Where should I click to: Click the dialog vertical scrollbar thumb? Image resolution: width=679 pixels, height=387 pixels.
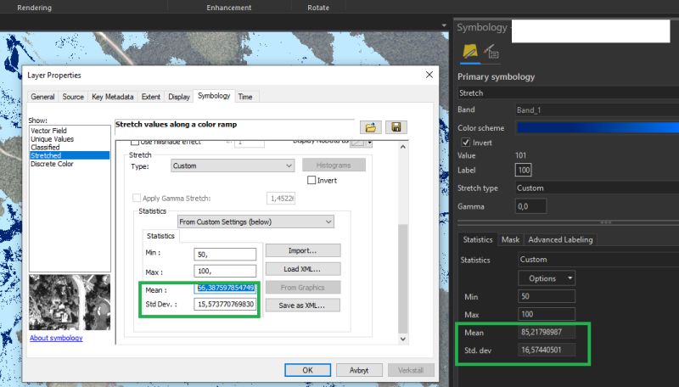click(x=402, y=277)
